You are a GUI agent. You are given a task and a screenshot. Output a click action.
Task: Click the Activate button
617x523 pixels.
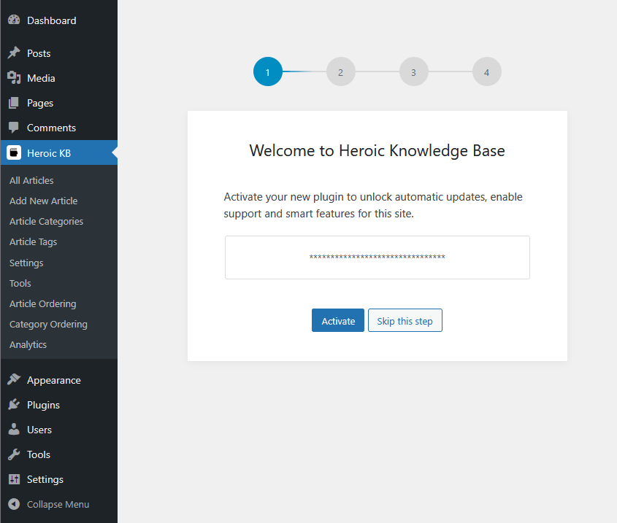click(x=337, y=320)
